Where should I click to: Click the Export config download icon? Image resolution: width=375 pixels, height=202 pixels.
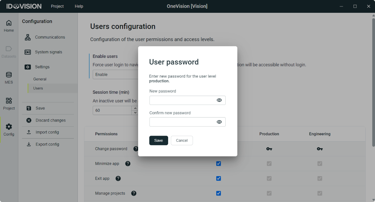[x=28, y=144]
